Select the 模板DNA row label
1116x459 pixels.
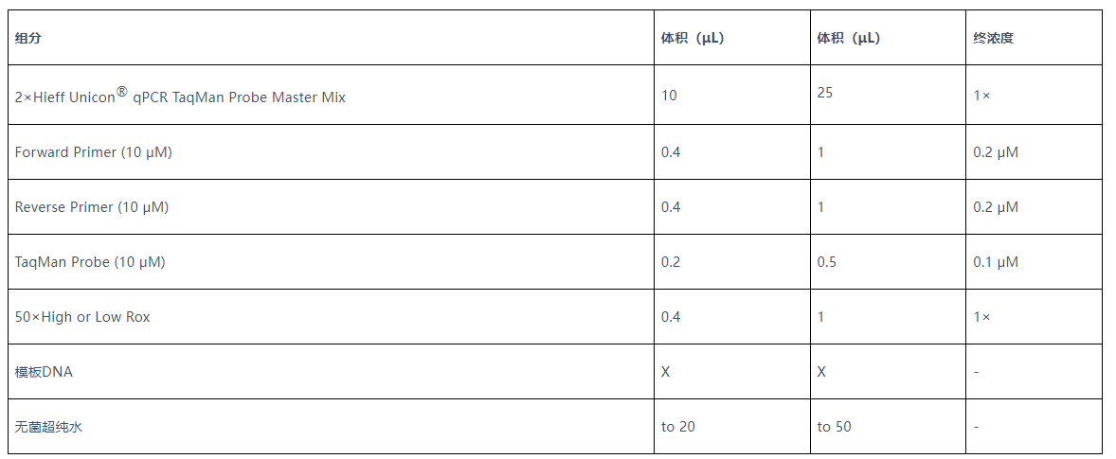[x=44, y=372]
